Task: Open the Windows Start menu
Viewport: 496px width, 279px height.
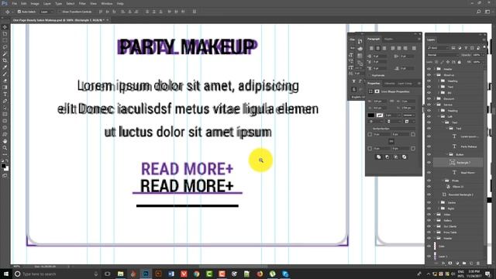Action: [x=6, y=274]
